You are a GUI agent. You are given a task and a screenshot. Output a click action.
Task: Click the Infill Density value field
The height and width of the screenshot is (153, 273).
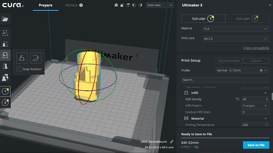coord(255,99)
